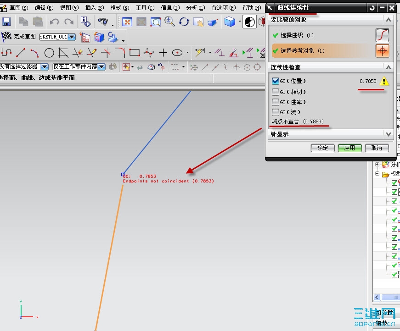
Task: Click the 取消 button
Action: (377, 148)
